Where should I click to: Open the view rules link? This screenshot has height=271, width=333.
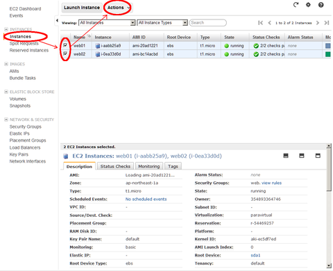tap(271, 183)
